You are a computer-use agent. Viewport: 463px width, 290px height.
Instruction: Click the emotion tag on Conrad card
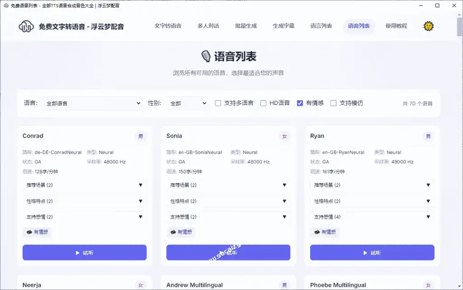click(x=37, y=232)
